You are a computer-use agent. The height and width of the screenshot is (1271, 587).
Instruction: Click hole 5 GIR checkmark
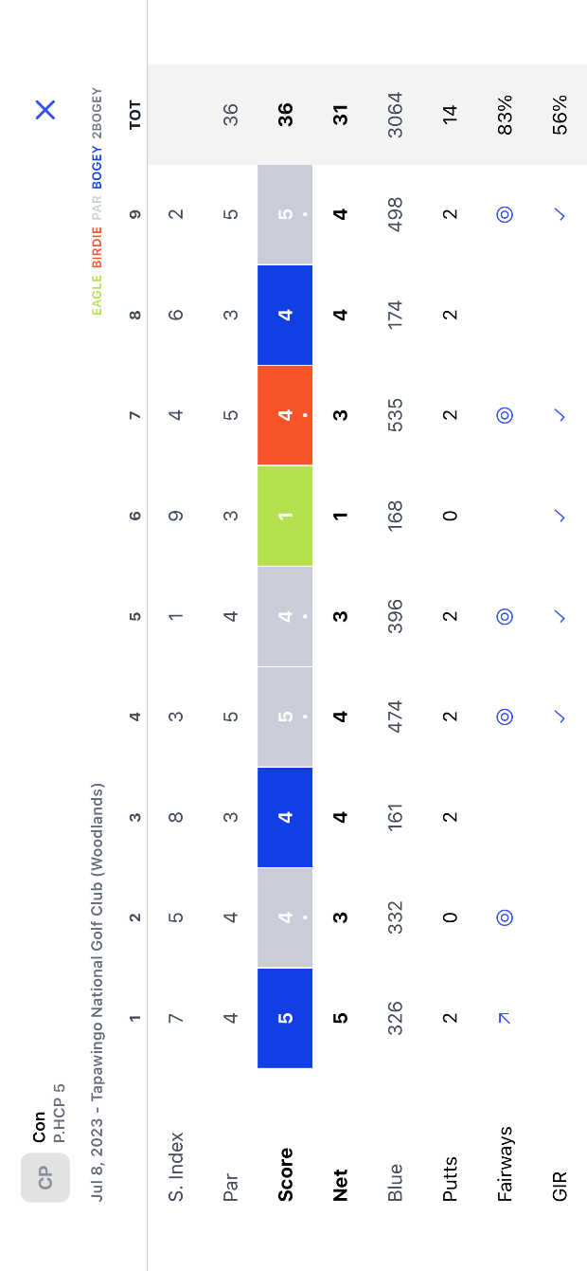(x=560, y=616)
